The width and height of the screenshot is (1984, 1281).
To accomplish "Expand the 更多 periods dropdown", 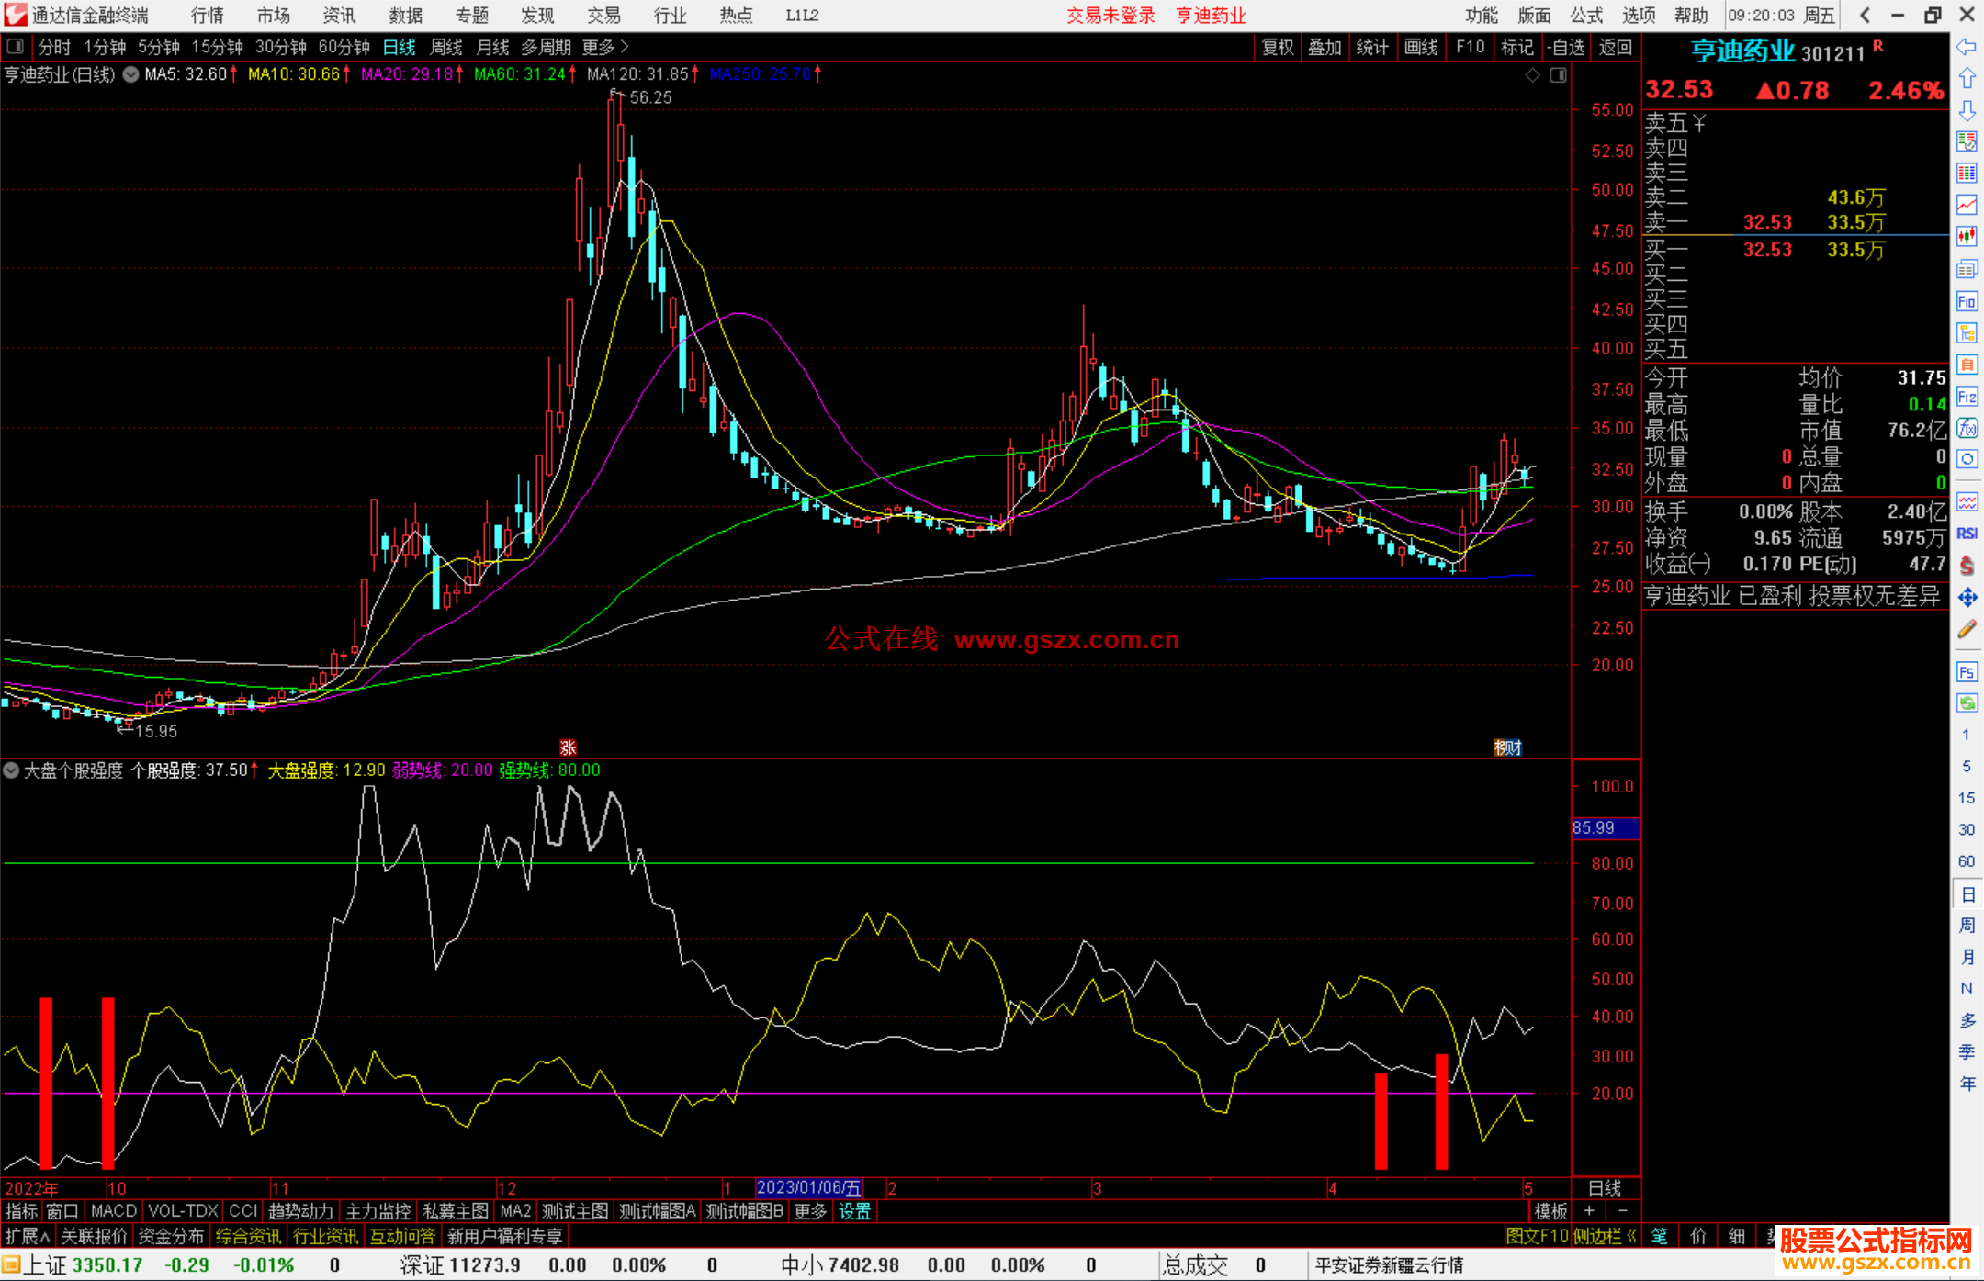I will pos(605,47).
